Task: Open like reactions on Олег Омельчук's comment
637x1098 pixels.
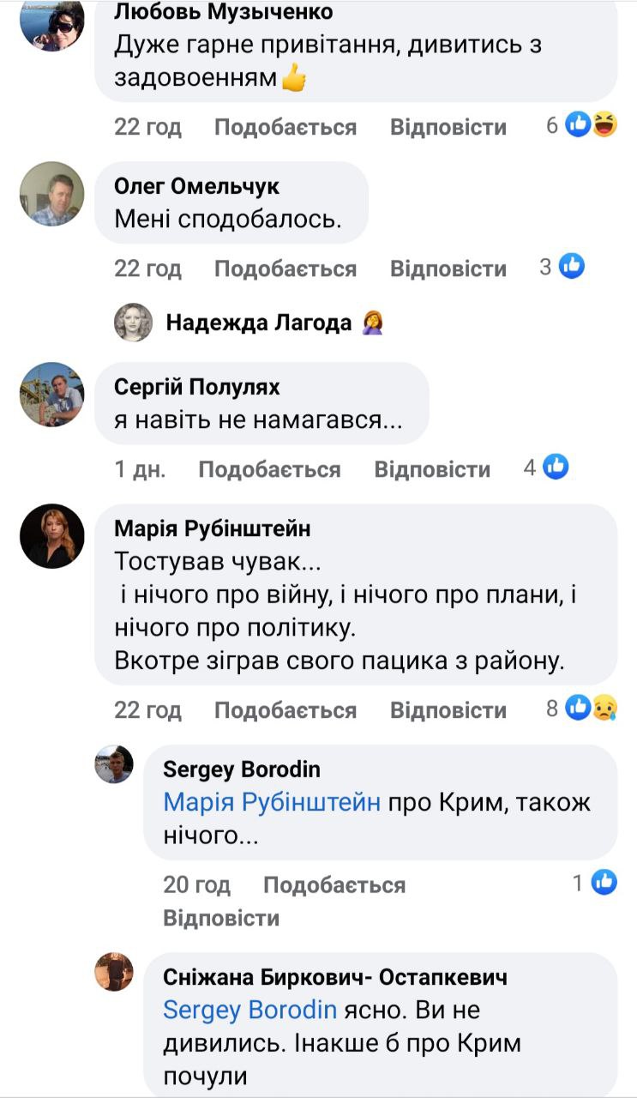Action: [572, 268]
